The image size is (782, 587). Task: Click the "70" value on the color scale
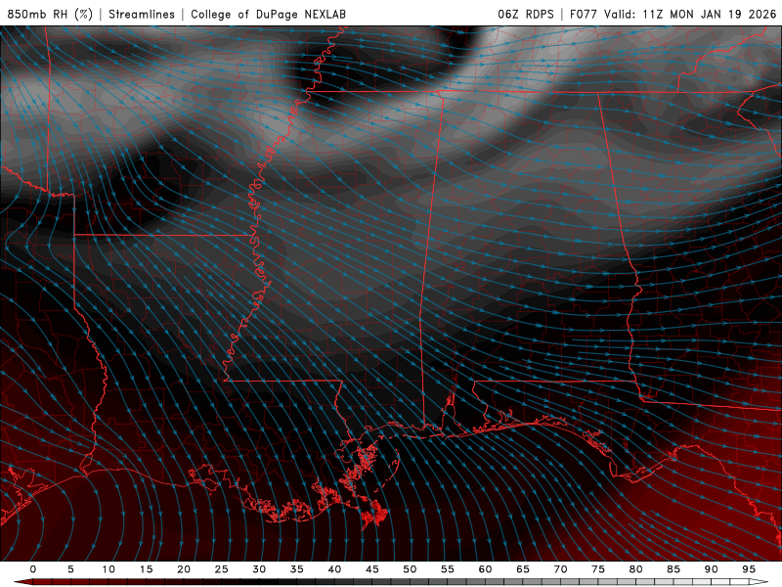[560, 569]
